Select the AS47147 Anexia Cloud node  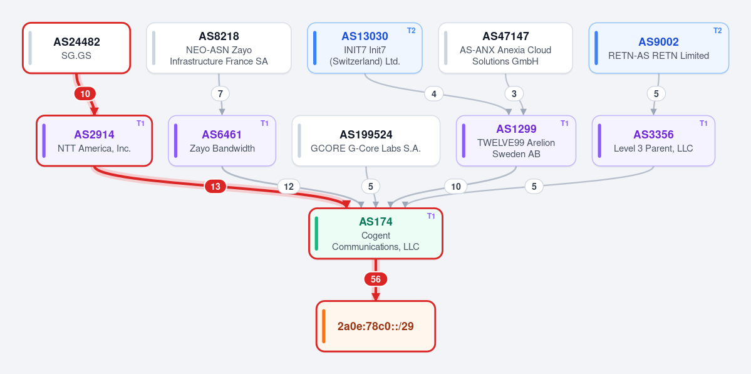click(x=505, y=48)
